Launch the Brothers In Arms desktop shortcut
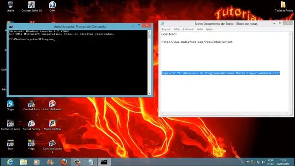295x166 pixels. [10, 125]
